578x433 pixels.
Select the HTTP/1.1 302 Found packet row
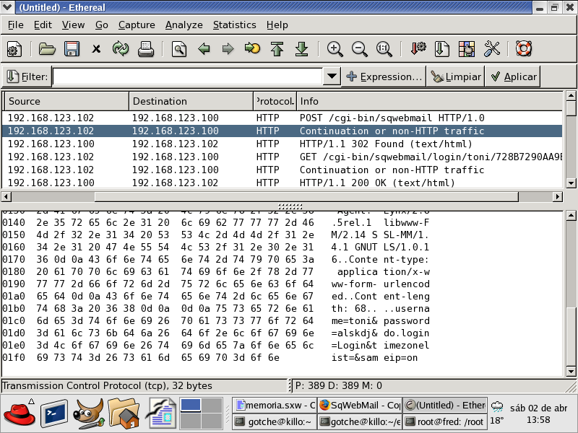coord(282,144)
